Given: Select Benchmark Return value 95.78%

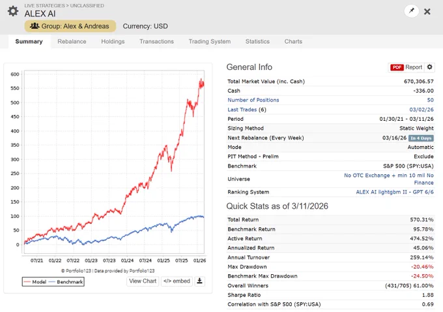Looking at the screenshot, I should [x=423, y=229].
